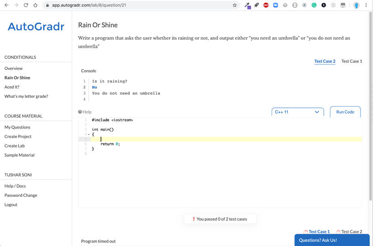Open the Chrome three-dot menu
Viewport: 373px width, 246px height.
point(366,5)
